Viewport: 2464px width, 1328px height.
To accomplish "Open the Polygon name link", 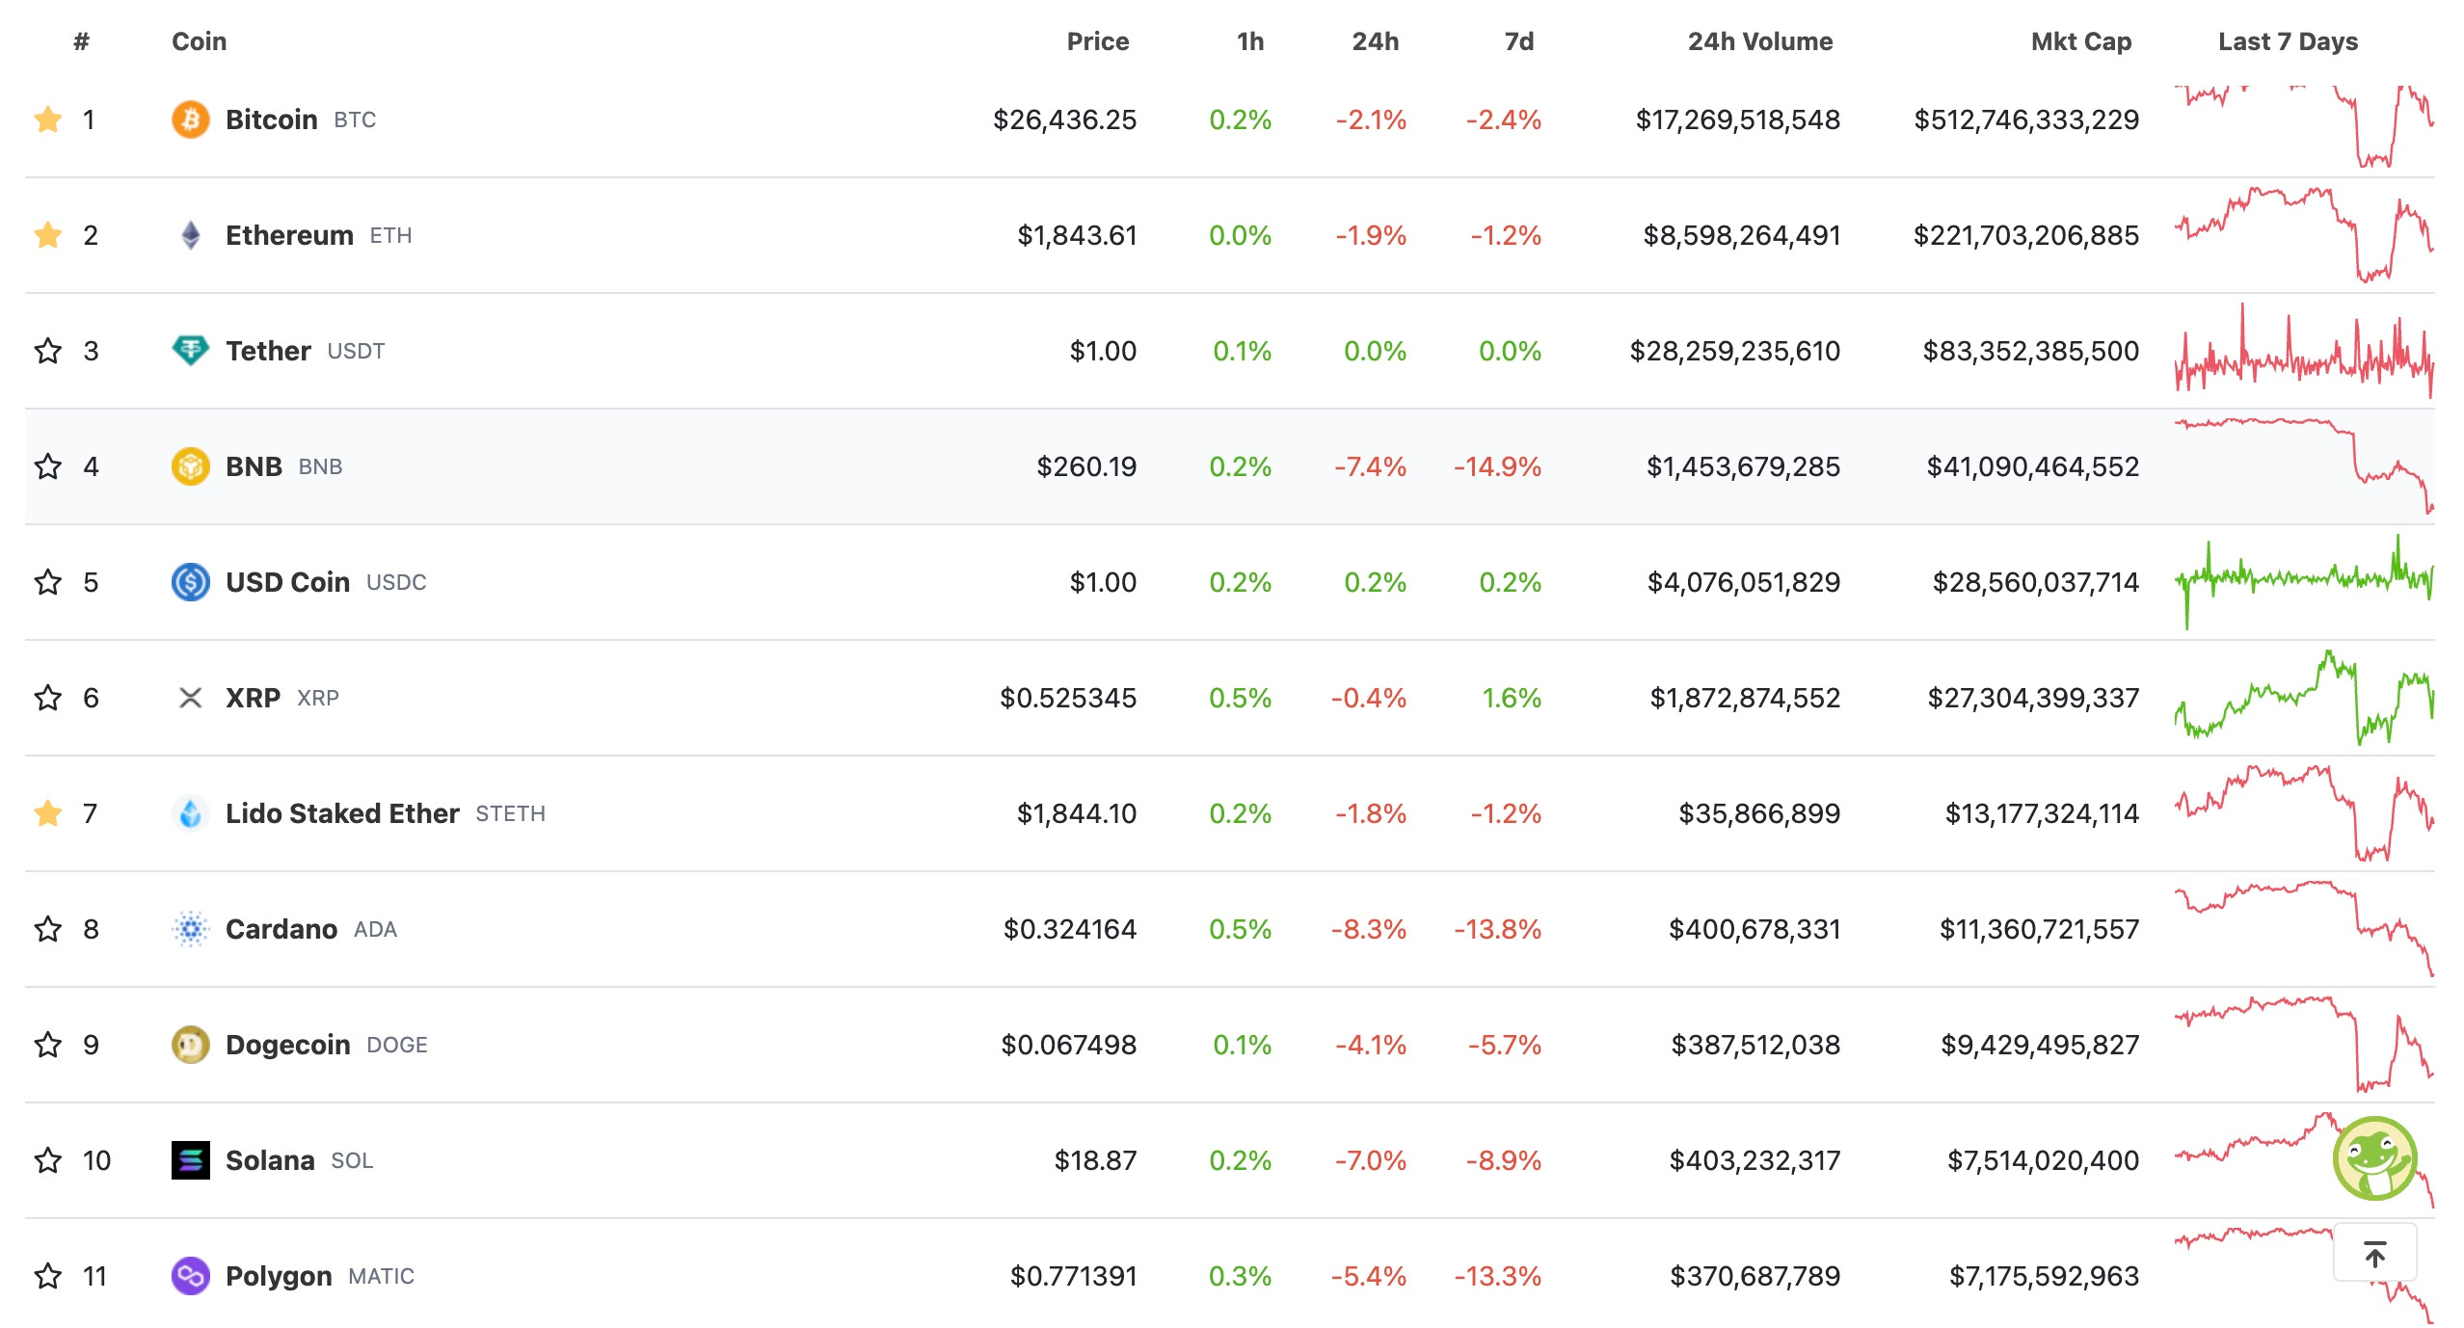I will pos(279,1276).
